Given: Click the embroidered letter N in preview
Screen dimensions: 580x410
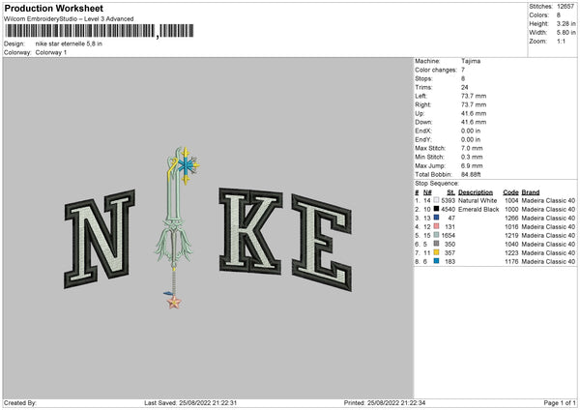Looking at the screenshot, I should 100,240.
